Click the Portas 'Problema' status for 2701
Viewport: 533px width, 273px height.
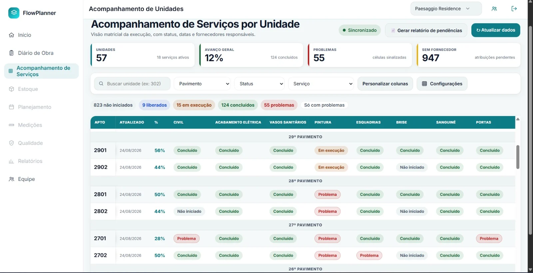(489, 239)
